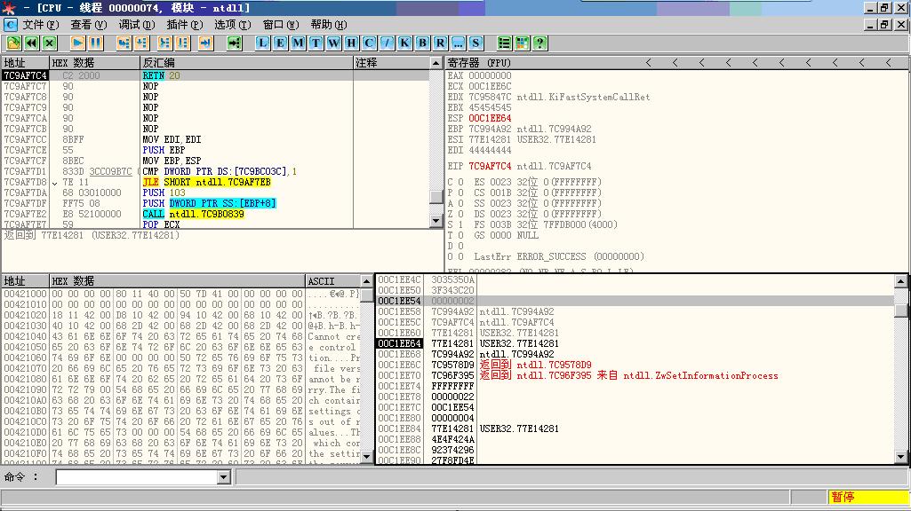Open the 选项(T) menu
The height and width of the screenshot is (511, 911).
pyautogui.click(x=232, y=25)
